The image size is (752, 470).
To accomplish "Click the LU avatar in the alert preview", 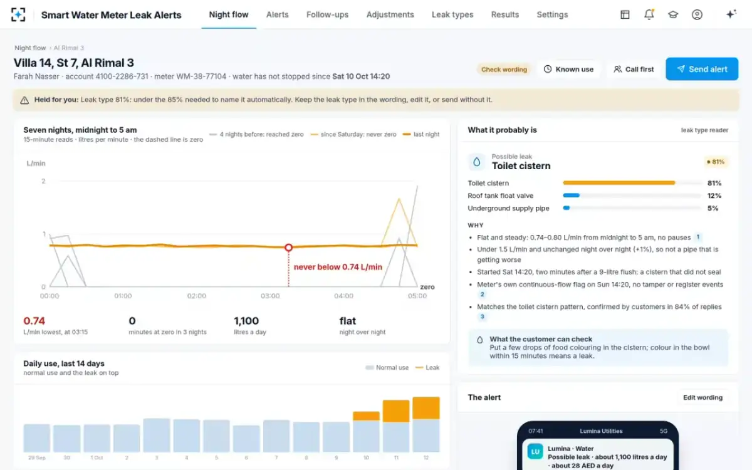I will coord(535,452).
